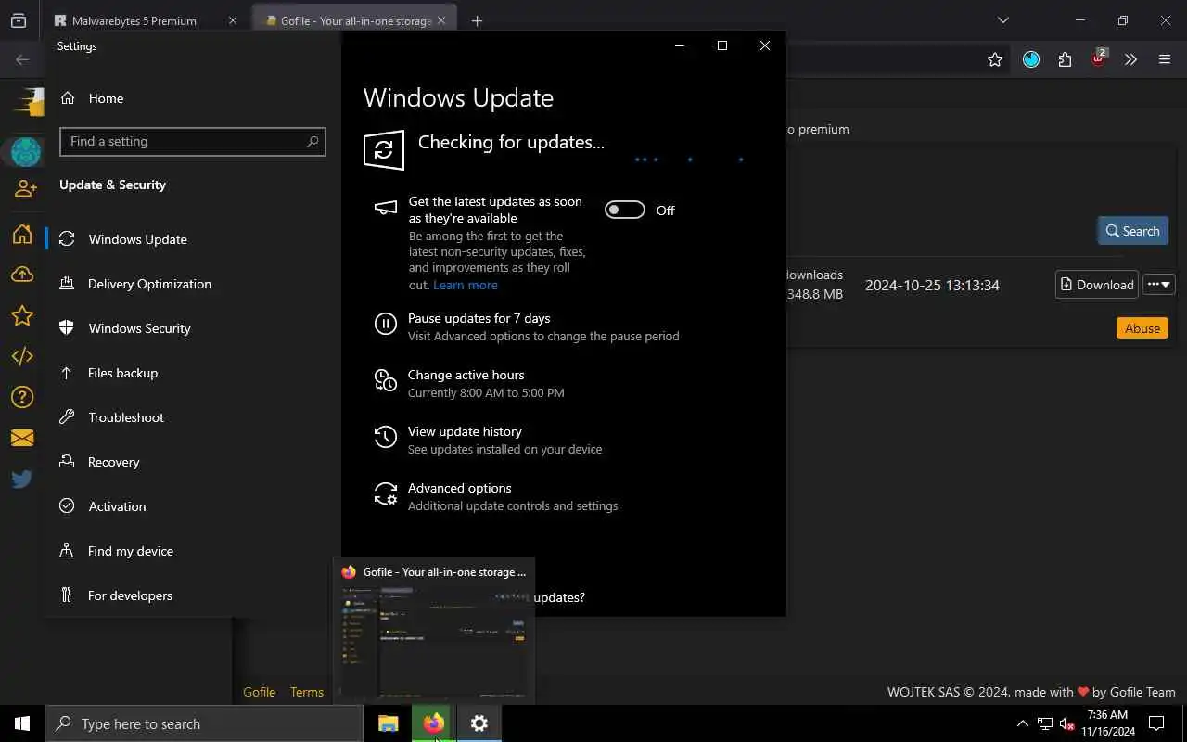
Task: Open the browser Extensions puzzle icon
Action: (x=1065, y=59)
